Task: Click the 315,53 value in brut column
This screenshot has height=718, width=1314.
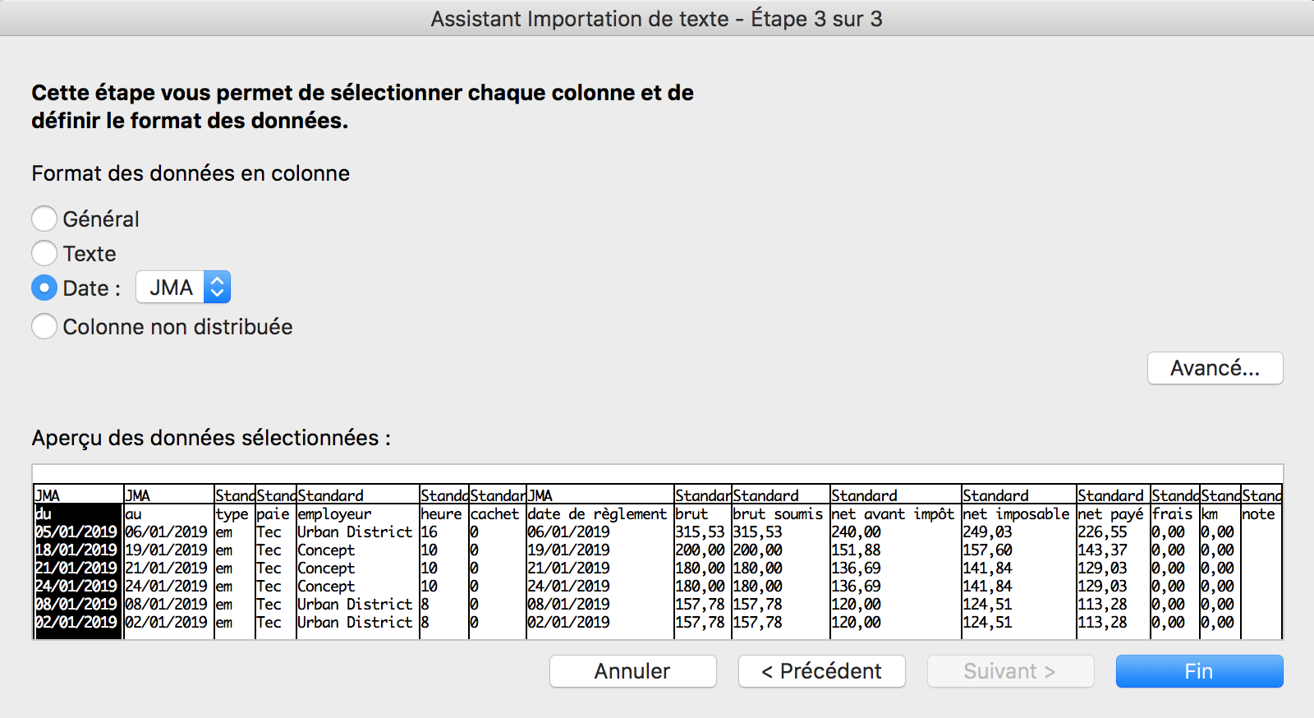Action: [x=700, y=532]
